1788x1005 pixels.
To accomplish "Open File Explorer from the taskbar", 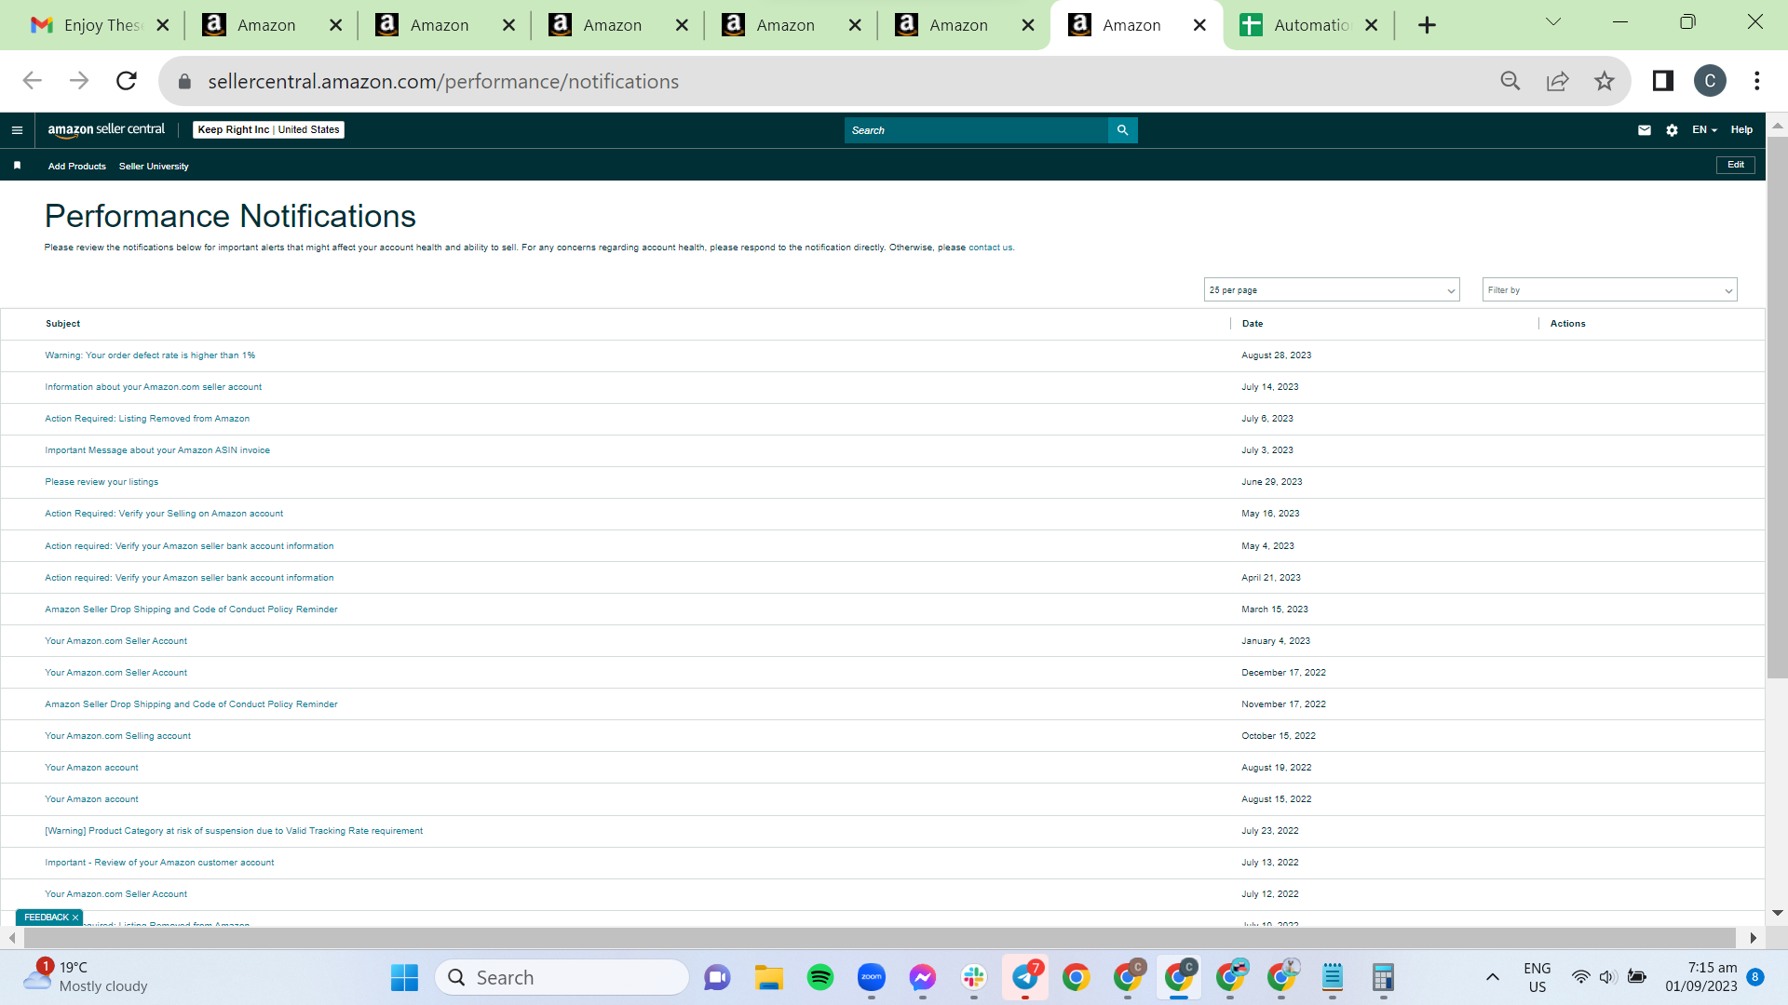I will point(769,978).
